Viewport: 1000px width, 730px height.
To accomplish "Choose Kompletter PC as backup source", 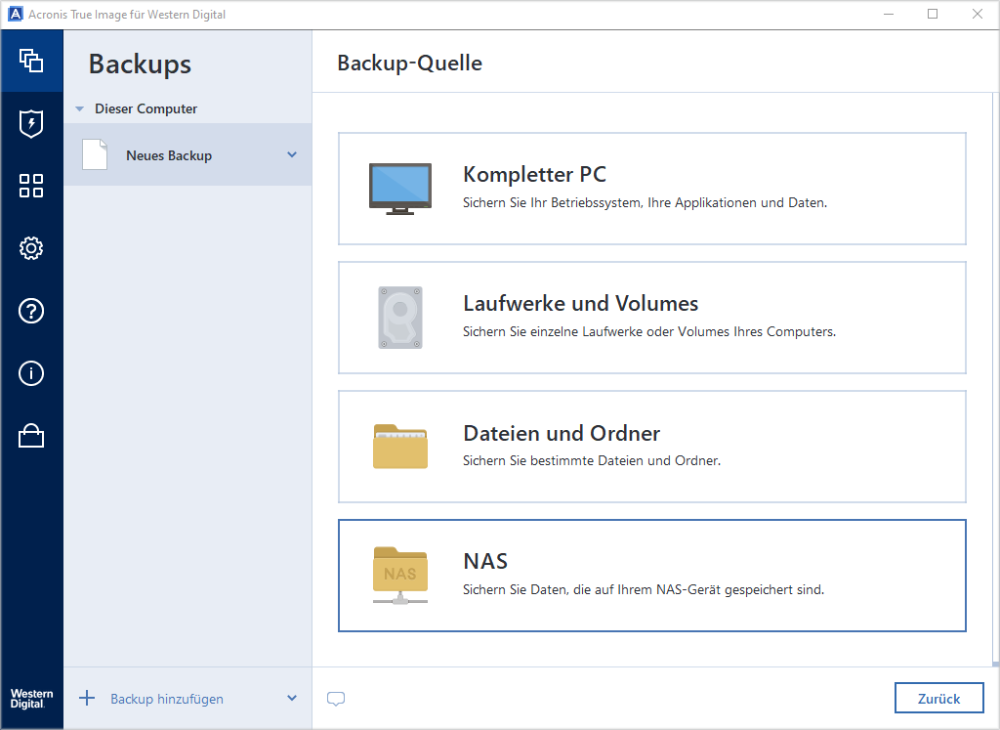I will pos(651,189).
